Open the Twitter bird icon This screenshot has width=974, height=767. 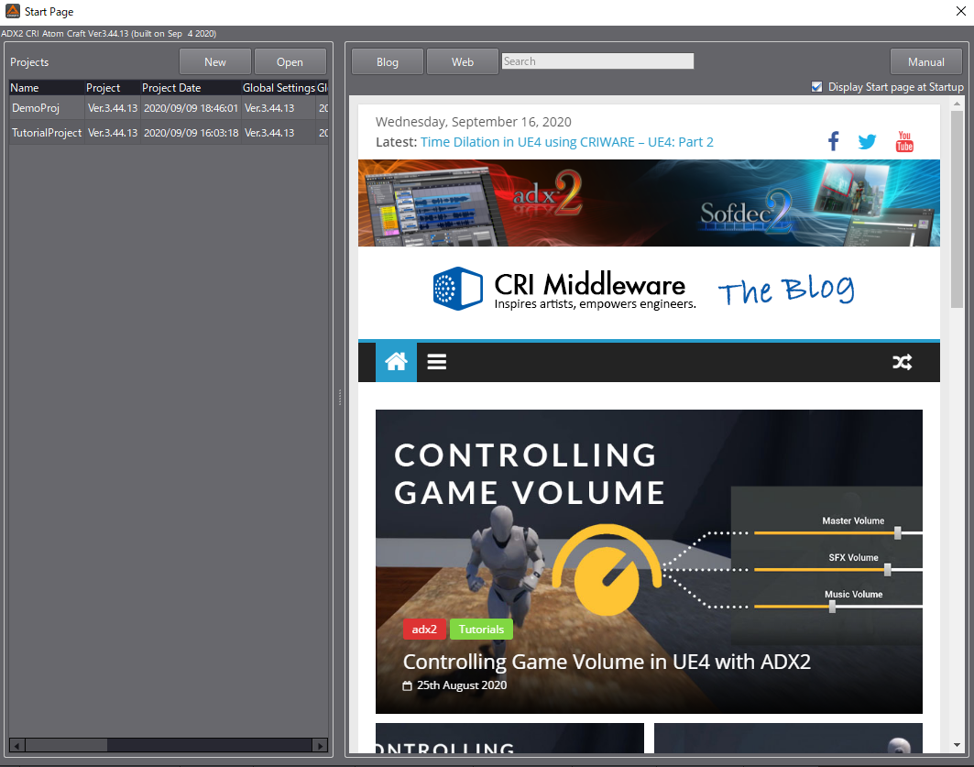tap(867, 142)
